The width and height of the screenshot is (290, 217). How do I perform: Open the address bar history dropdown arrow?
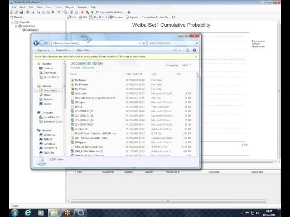(139, 43)
